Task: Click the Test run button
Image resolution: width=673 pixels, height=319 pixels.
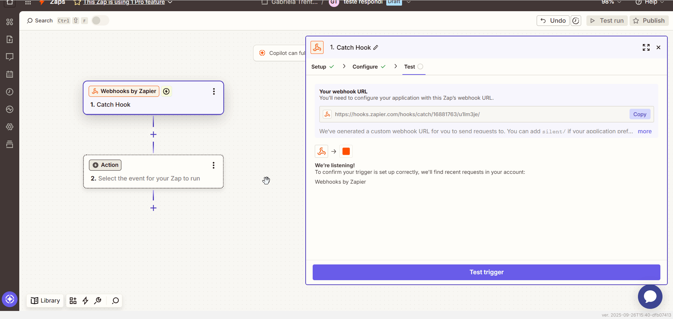Action: click(x=607, y=21)
